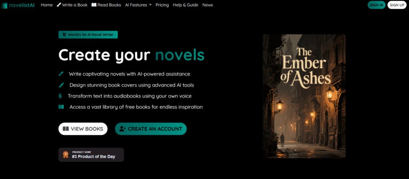Click the microphone icon beside audiobooks line
Image resolution: width=409 pixels, height=179 pixels.
pyautogui.click(x=60, y=96)
